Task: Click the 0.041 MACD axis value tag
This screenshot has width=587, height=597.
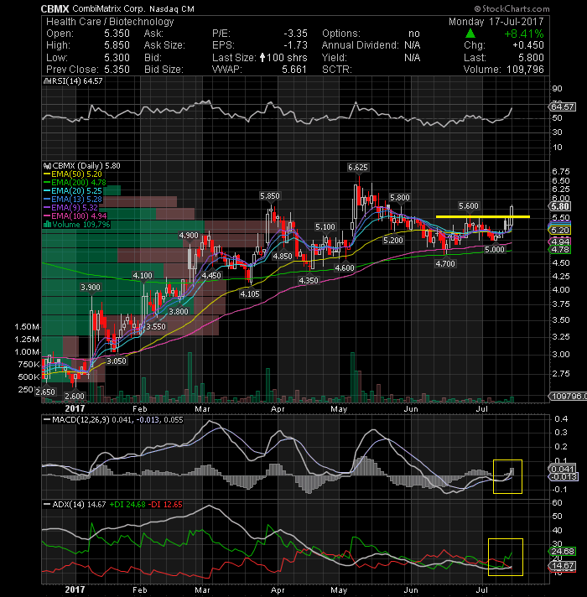Action: pyautogui.click(x=562, y=469)
